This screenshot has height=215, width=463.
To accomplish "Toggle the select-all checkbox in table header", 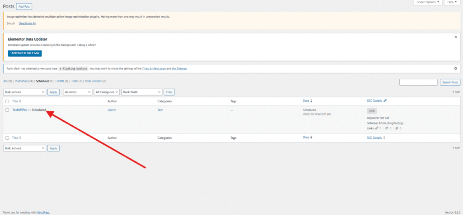I will (x=7, y=101).
